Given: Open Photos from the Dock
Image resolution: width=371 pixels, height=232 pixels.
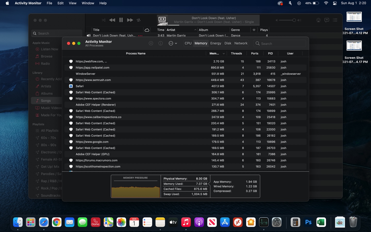Looking at the screenshot, I should pos(121,222).
